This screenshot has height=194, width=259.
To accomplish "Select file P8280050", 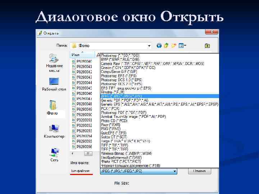I will click(82, 115).
